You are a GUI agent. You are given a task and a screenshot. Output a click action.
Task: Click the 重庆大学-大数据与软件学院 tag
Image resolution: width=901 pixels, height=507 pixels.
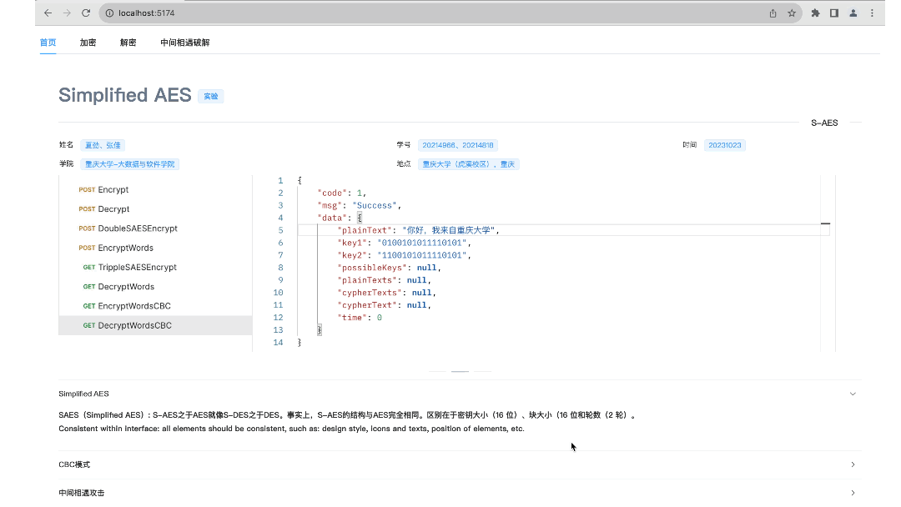(130, 164)
